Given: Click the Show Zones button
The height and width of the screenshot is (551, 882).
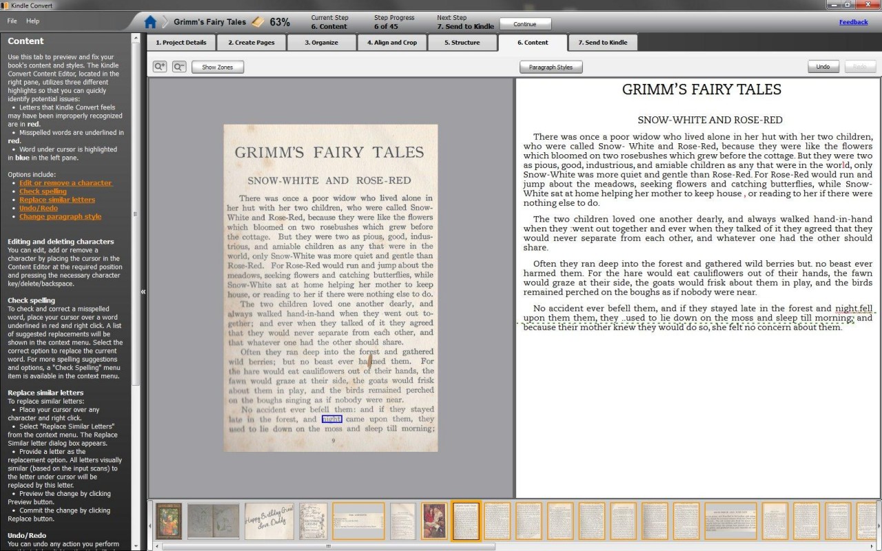Looking at the screenshot, I should tap(217, 67).
